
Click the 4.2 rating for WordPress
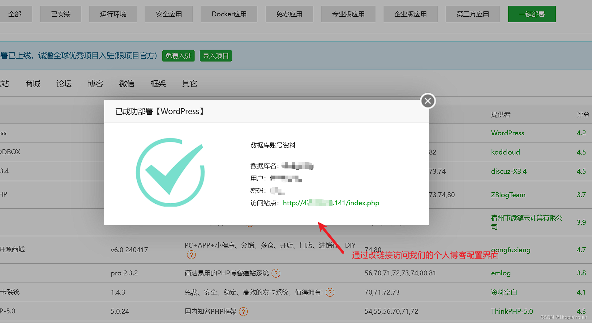tap(581, 133)
